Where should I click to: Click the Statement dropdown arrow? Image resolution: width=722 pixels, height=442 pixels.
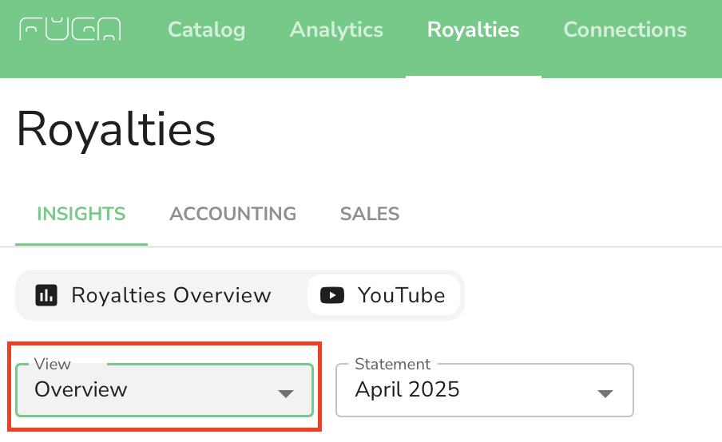(605, 393)
